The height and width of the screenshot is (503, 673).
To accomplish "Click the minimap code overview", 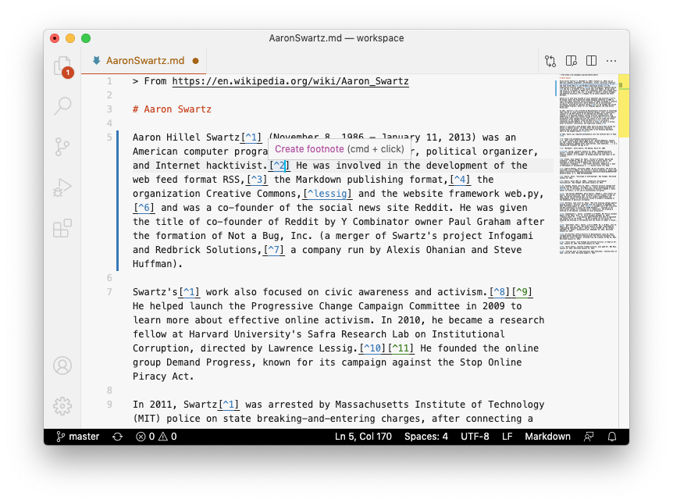I will [x=588, y=165].
